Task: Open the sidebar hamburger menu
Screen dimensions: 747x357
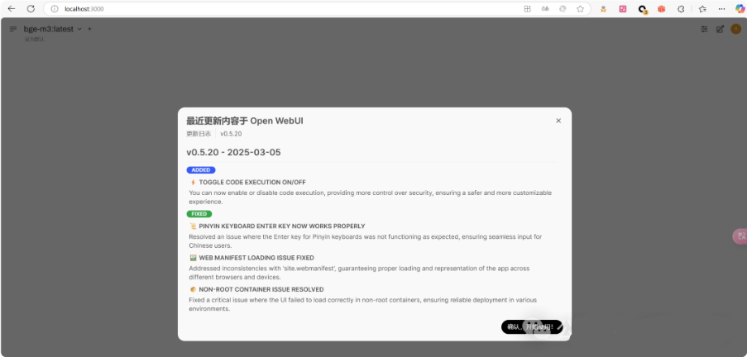Action: (13, 29)
